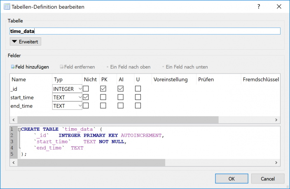This screenshot has height=189, width=290.
Task: Close the Tabellen-Definition dialog with X
Action: pos(279,7)
